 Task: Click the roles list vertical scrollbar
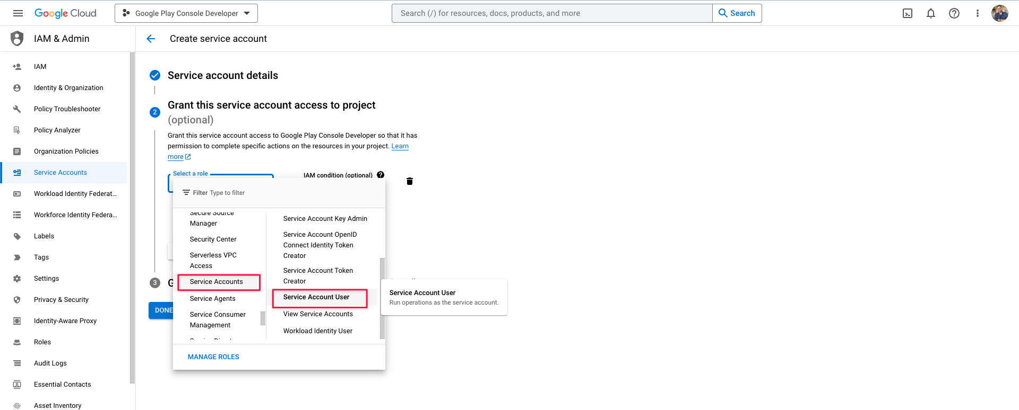coord(382,298)
